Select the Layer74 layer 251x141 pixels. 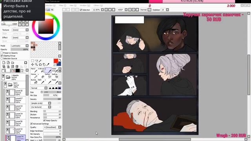(16, 138)
